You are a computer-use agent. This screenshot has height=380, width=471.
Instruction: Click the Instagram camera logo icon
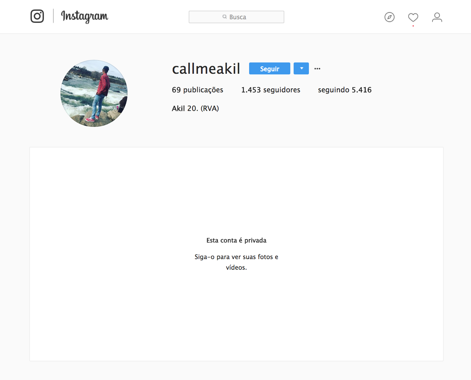(x=37, y=16)
